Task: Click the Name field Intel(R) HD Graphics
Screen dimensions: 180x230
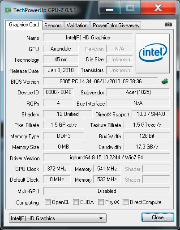Action: [88, 38]
